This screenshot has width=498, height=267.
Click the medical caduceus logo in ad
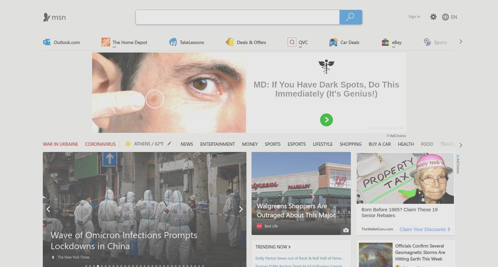(x=326, y=67)
